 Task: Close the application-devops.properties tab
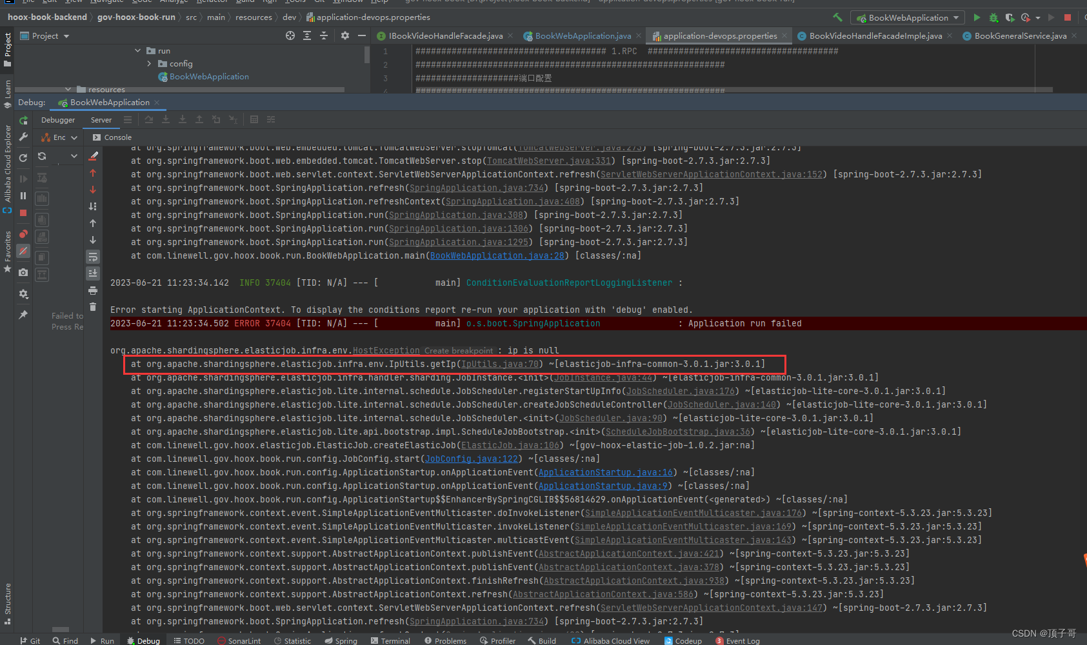(784, 36)
